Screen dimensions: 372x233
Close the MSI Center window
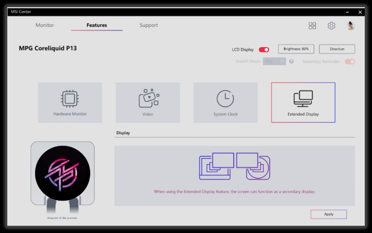[360, 12]
